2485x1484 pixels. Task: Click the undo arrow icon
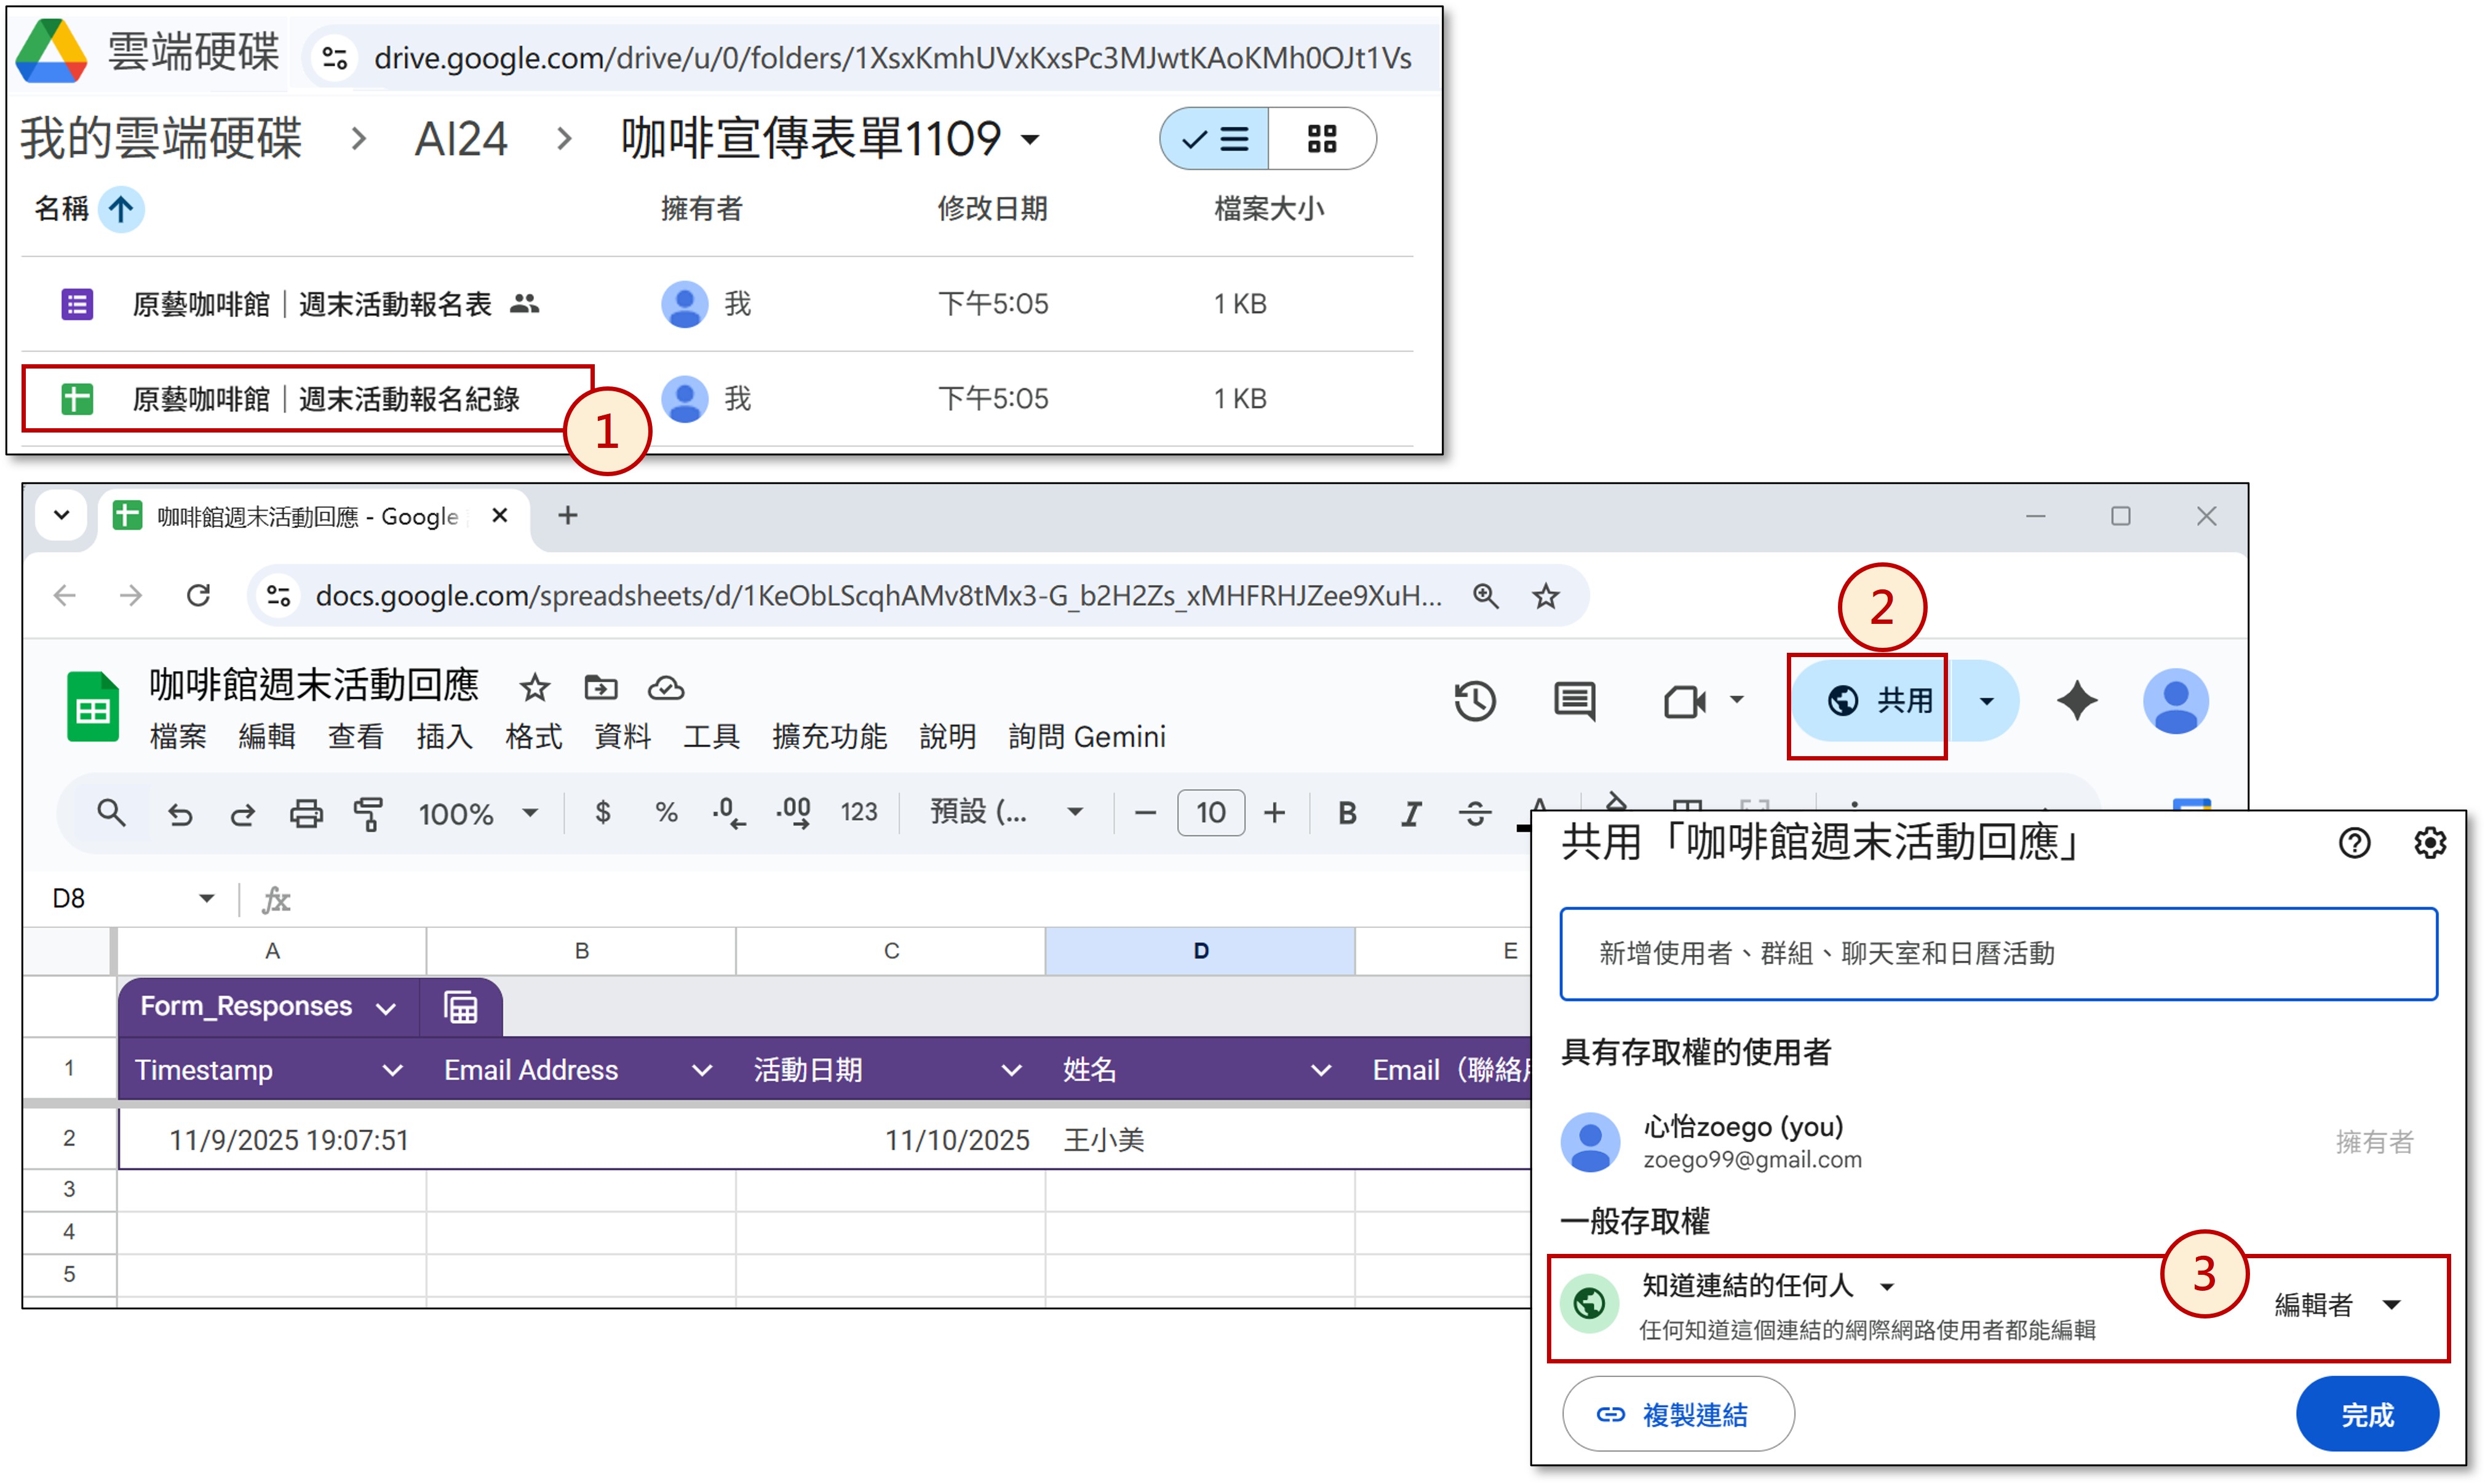(180, 814)
